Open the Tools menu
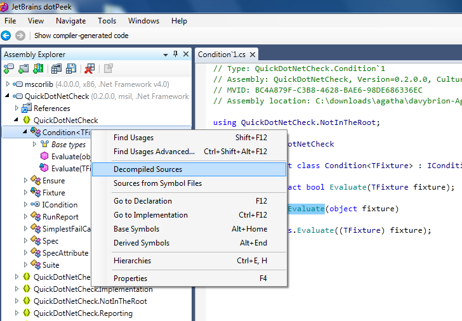462x321 pixels. pos(107,21)
